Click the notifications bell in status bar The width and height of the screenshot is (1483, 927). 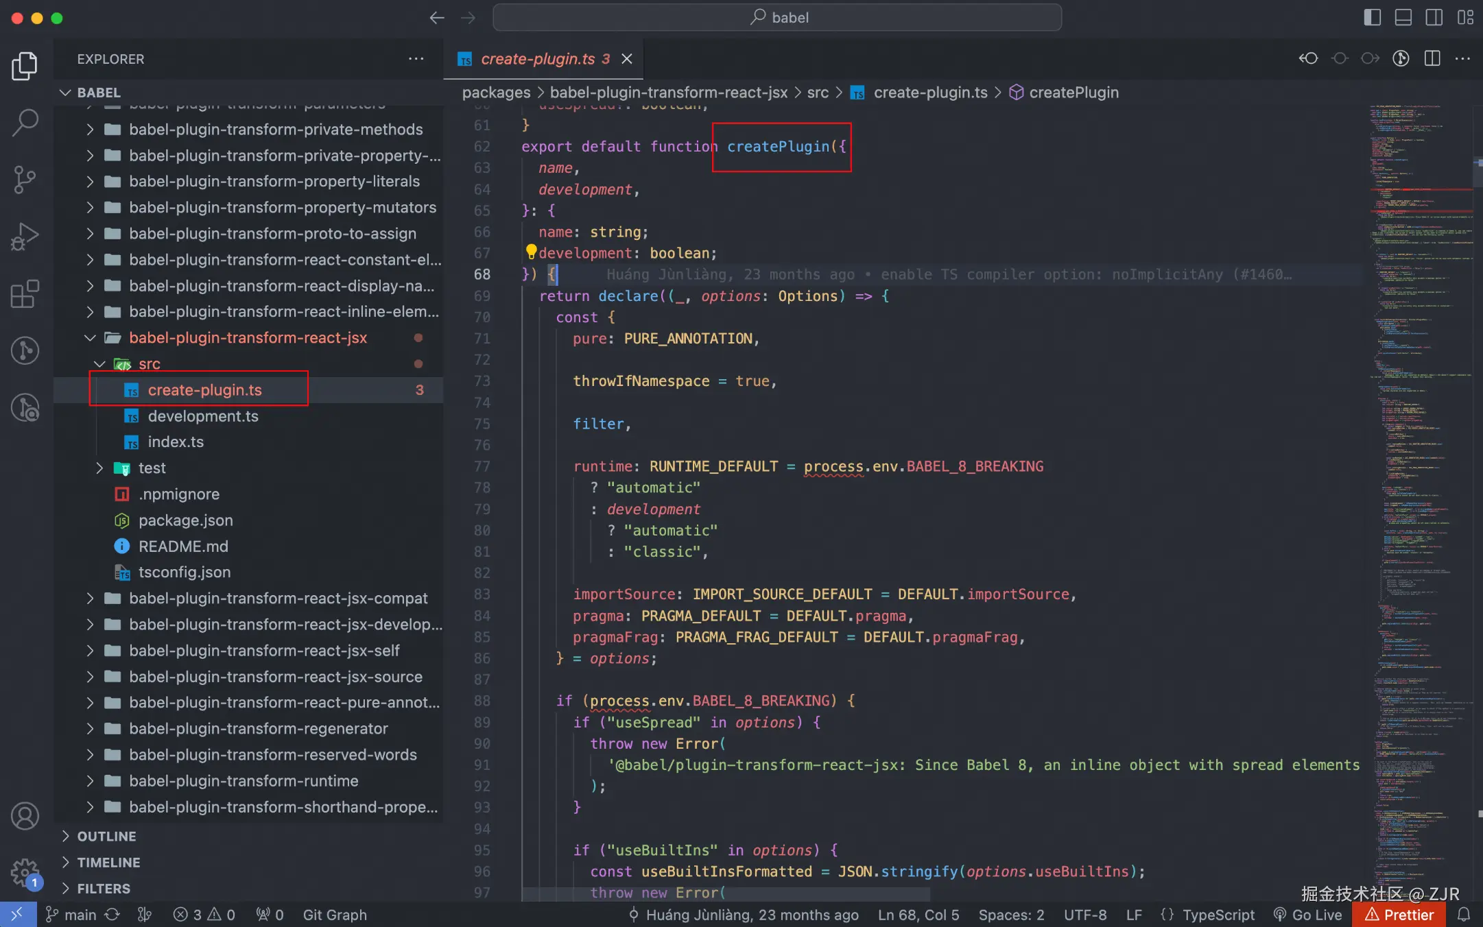[x=1464, y=915]
